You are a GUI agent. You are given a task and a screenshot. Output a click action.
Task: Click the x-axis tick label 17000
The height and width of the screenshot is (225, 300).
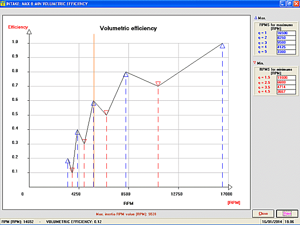pyautogui.click(x=226, y=194)
